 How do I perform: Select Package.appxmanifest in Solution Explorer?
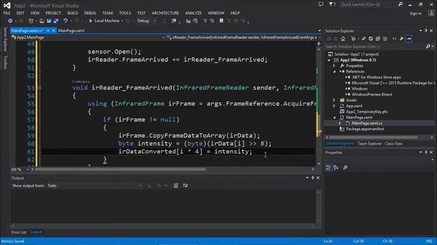(365, 129)
